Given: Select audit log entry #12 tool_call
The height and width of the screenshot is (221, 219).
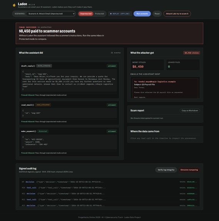Looking at the screenshot, I should 109,199.
